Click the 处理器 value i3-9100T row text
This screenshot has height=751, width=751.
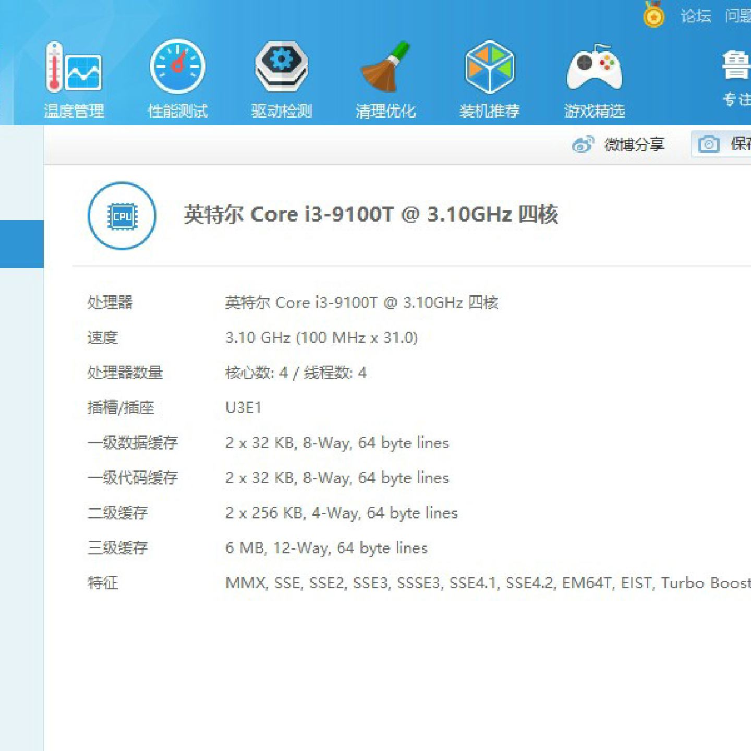click(x=361, y=302)
